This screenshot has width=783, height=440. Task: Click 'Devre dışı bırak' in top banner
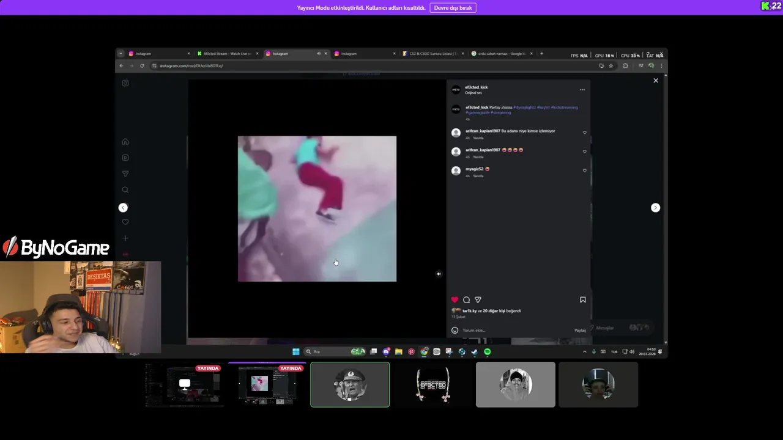click(x=453, y=8)
